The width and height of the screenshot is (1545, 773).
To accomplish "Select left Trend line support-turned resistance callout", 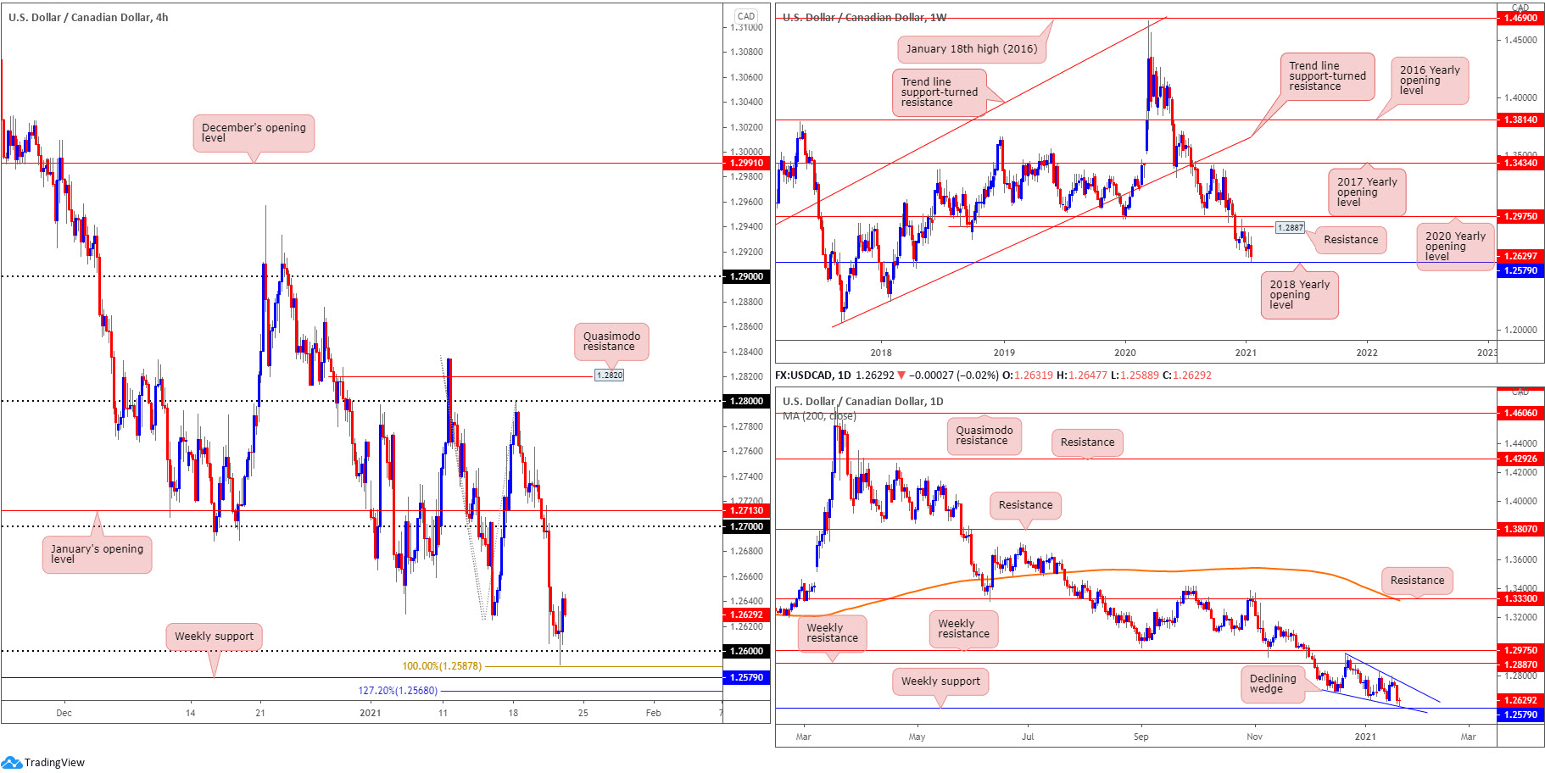I will [939, 92].
